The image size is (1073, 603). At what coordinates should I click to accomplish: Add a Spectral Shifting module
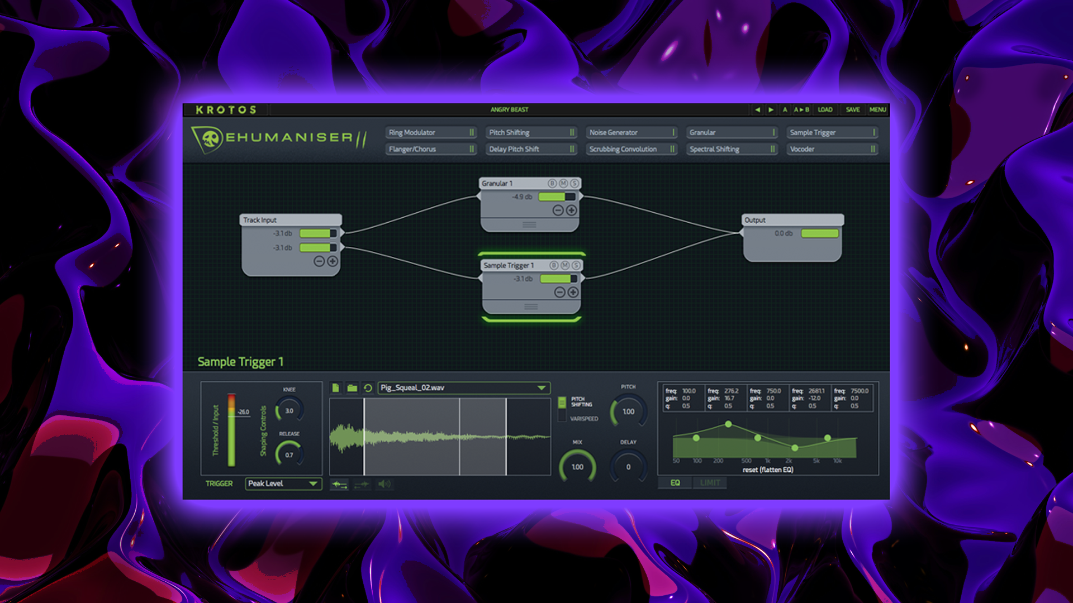(x=732, y=149)
